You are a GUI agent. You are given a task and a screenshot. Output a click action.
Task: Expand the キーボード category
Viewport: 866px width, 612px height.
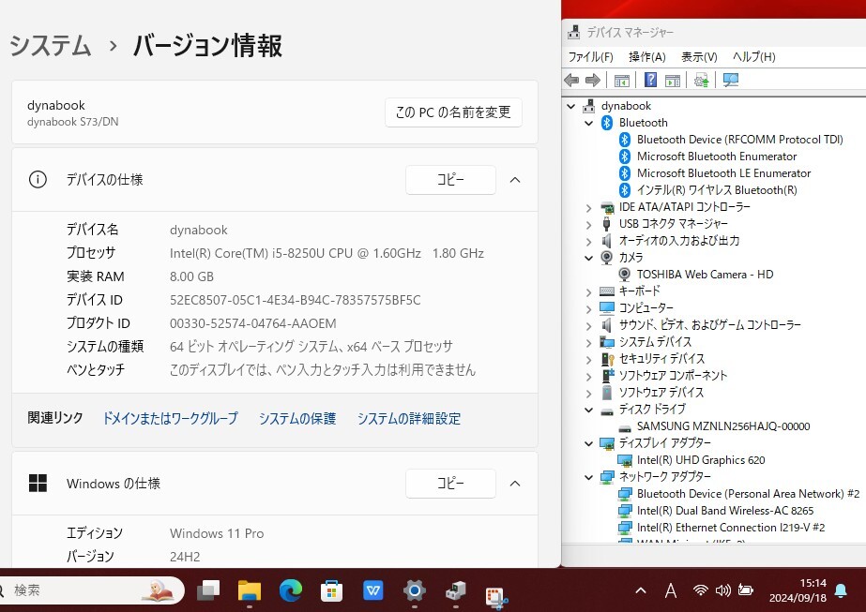click(x=588, y=291)
